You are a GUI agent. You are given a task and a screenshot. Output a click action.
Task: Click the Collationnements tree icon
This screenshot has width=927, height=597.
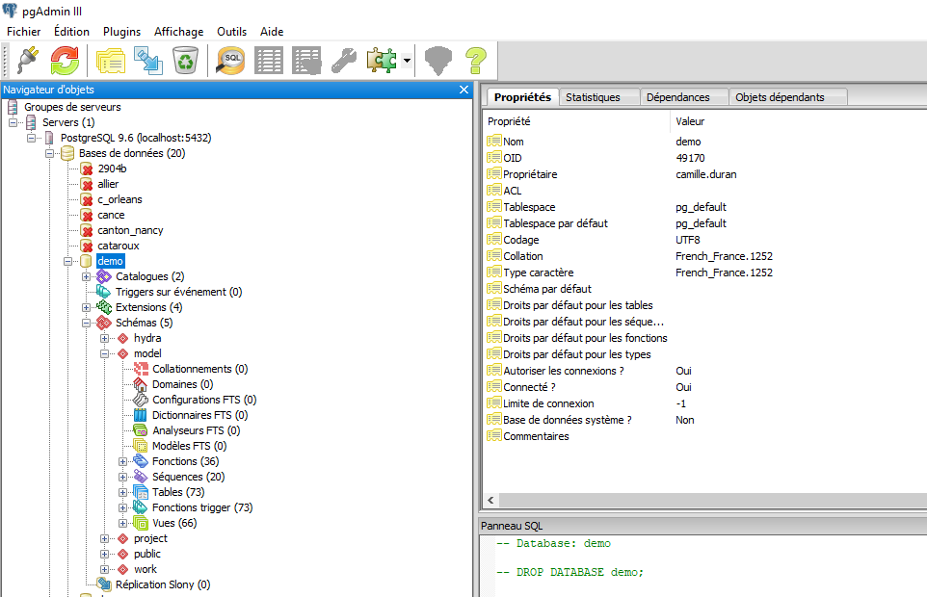point(141,369)
